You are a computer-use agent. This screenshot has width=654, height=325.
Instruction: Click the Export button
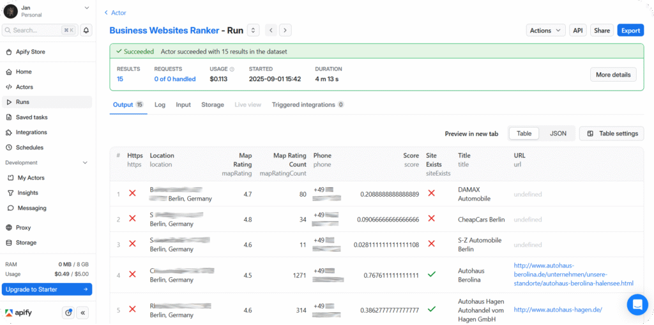[630, 30]
